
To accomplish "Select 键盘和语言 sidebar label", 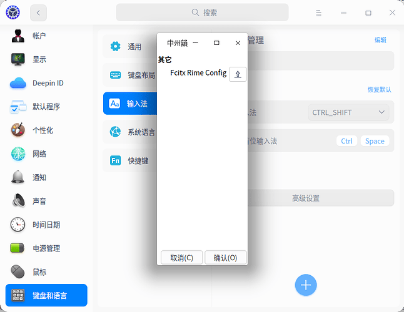I will pos(50,296).
